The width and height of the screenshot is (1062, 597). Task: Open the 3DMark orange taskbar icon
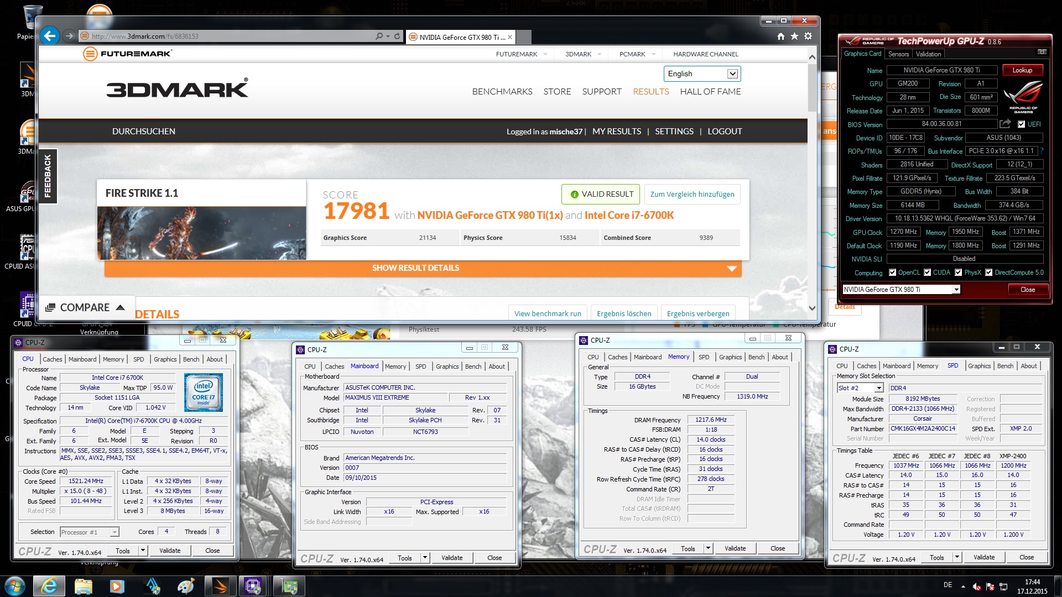point(220,586)
